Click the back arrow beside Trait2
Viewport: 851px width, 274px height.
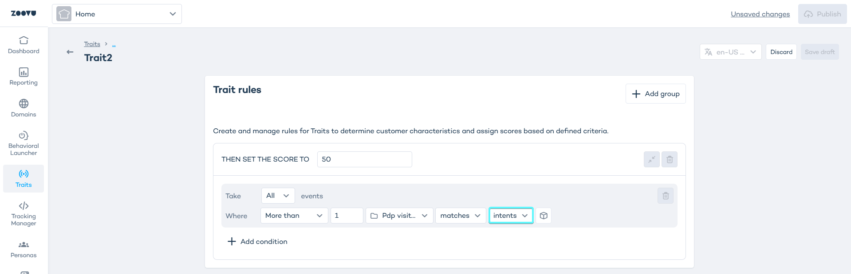[x=70, y=52]
